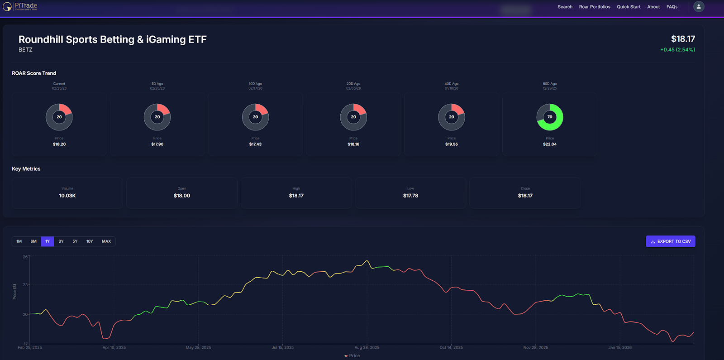Viewport: 724px width, 360px height.
Task: Click the Apr 10, 2025 axis date
Action: 114,348
